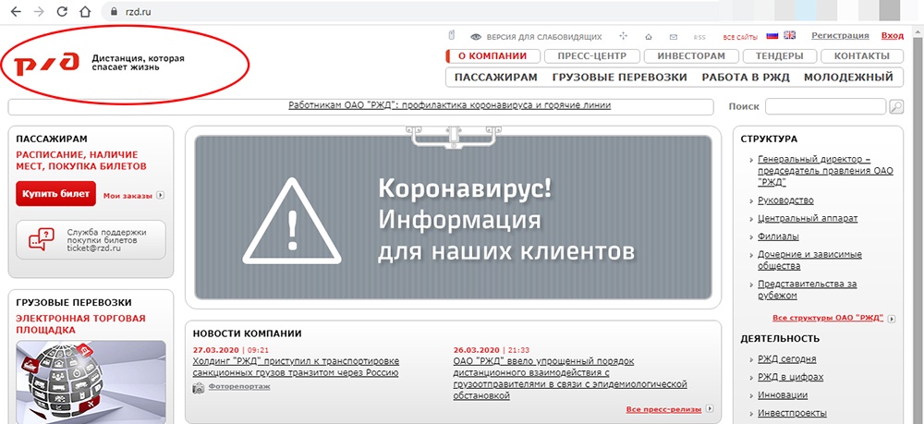This screenshot has width=924, height=424.
Task: Open the Все структуры ОАО "РЖД" link
Action: (828, 318)
